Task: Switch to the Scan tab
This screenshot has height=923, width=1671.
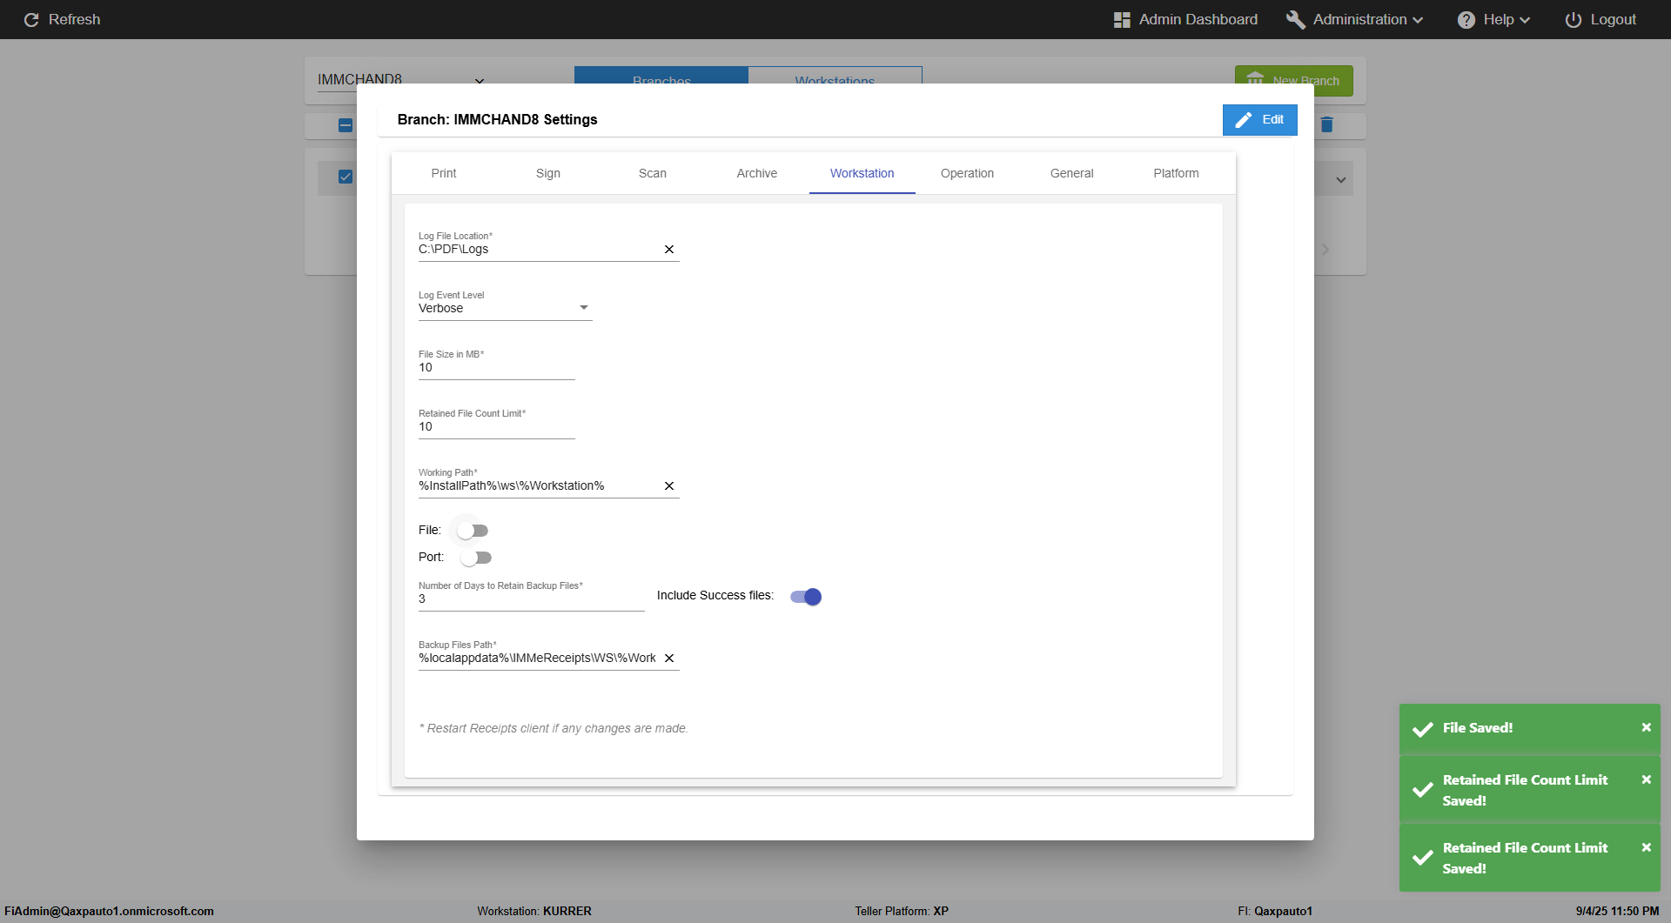Action: tap(653, 173)
